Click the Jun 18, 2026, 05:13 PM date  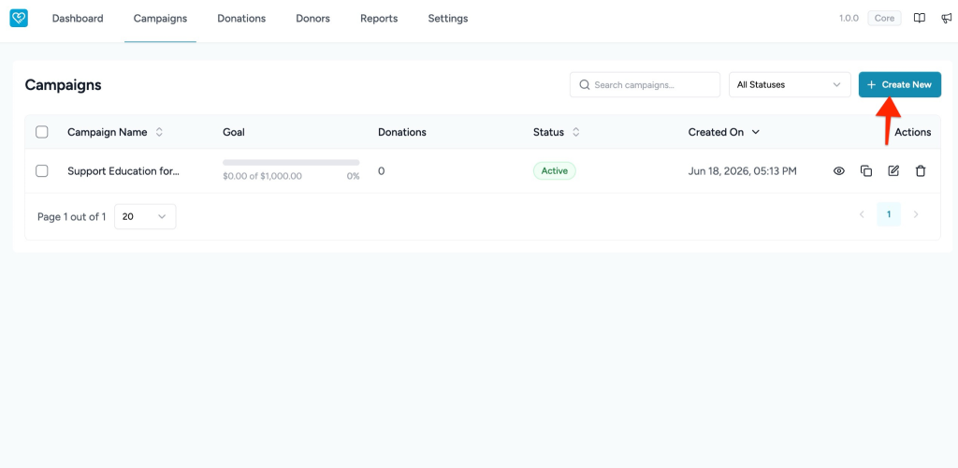pos(742,171)
